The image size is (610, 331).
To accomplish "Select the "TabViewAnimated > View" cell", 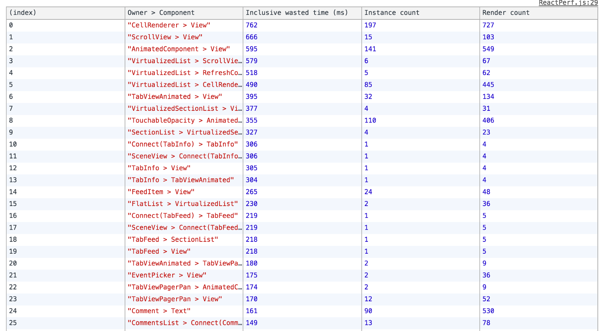I will pos(175,97).
